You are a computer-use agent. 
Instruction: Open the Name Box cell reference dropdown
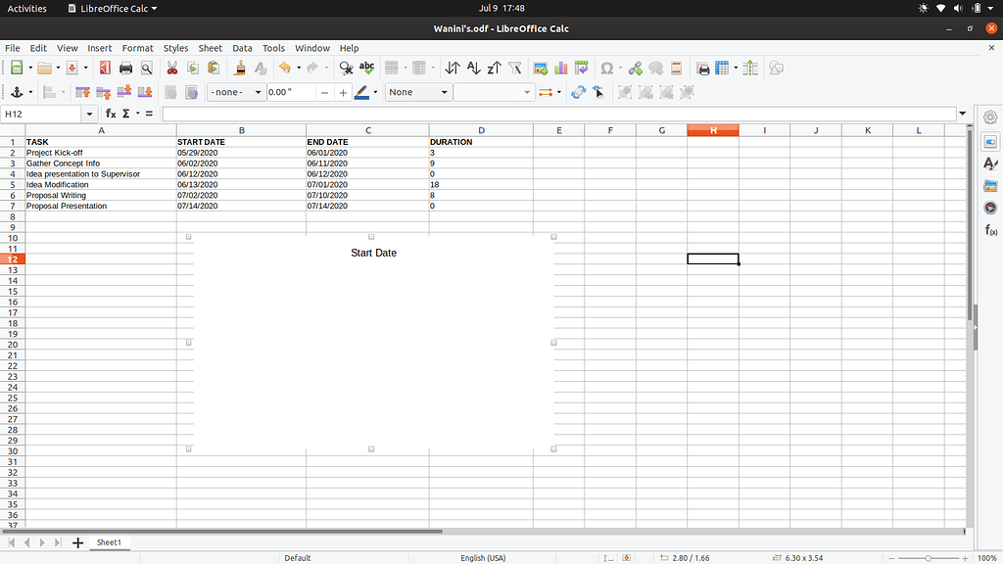click(87, 114)
